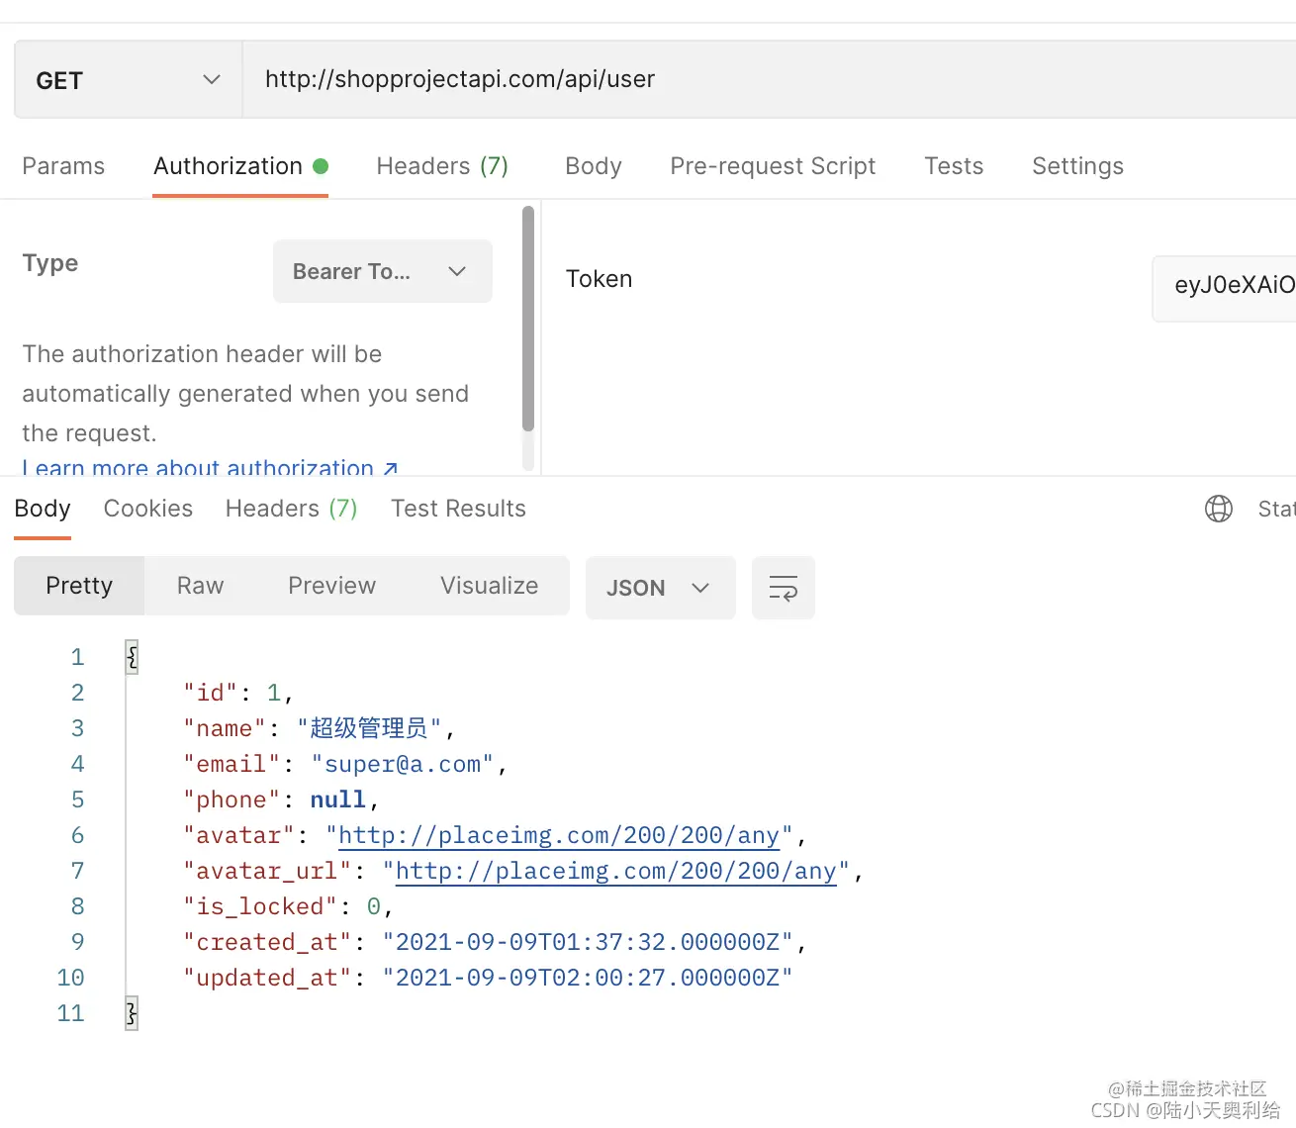
Task: Open the GET method dropdown
Action: point(129,80)
